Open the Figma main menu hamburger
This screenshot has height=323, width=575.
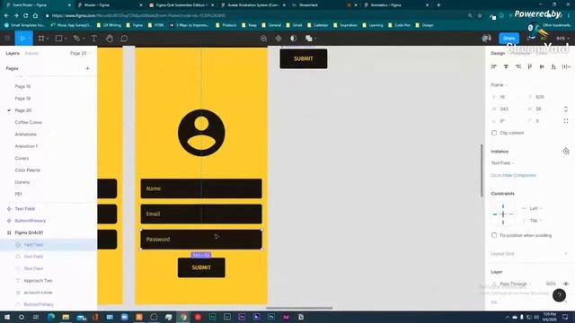click(x=7, y=38)
